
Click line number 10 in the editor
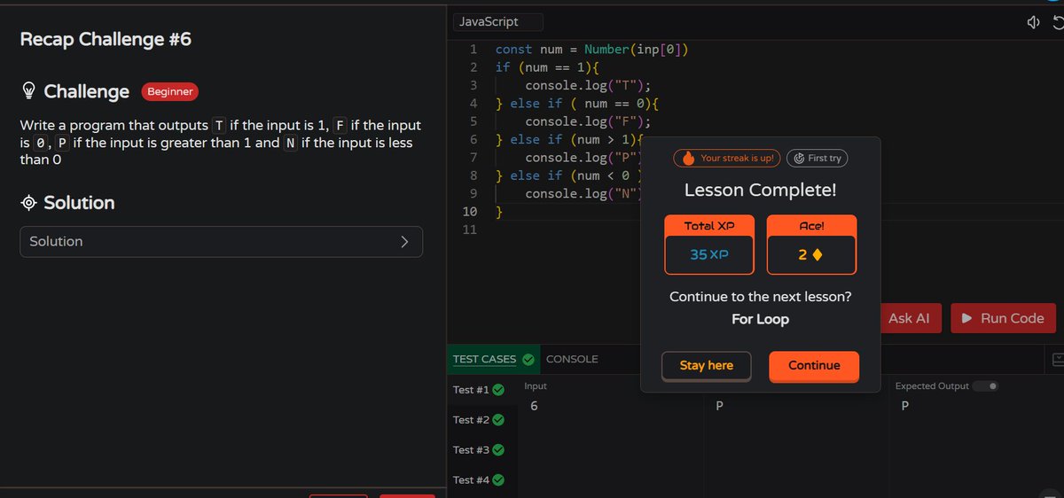(x=470, y=212)
